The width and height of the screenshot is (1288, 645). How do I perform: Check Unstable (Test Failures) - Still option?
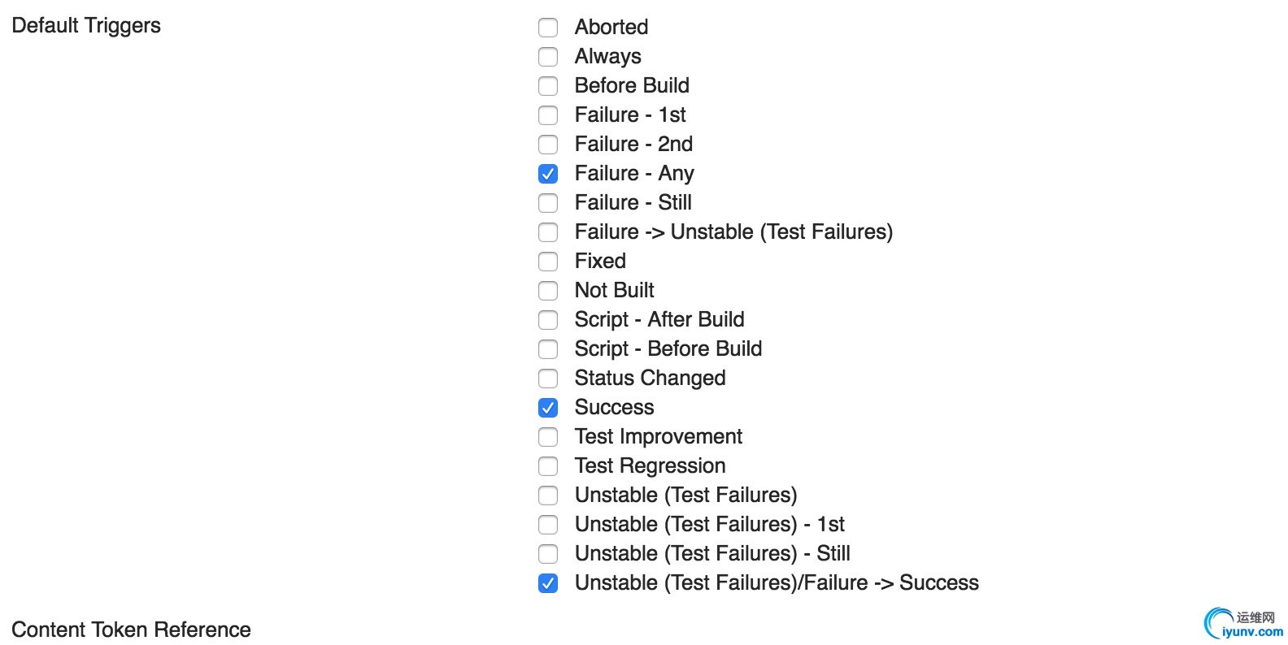click(x=548, y=554)
